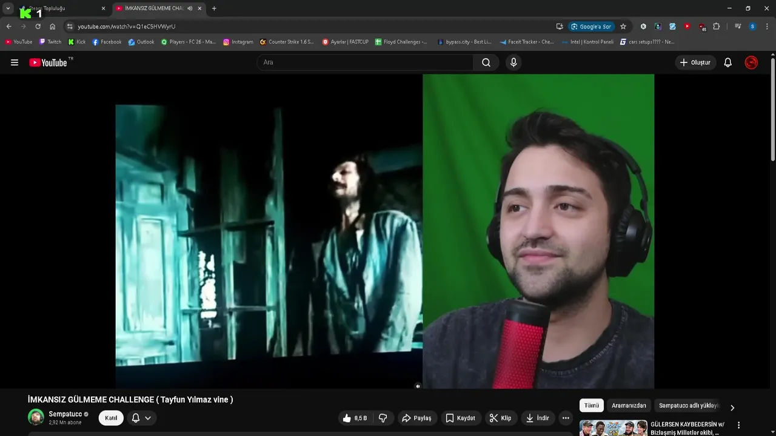Select the İMKANSIZ GÜLMEME CHALLENGE tab

click(x=159, y=8)
